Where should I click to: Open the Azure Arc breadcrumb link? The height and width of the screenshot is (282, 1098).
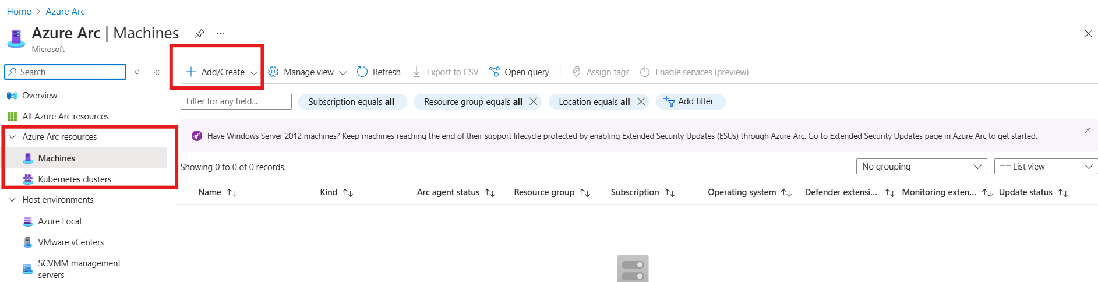click(65, 11)
